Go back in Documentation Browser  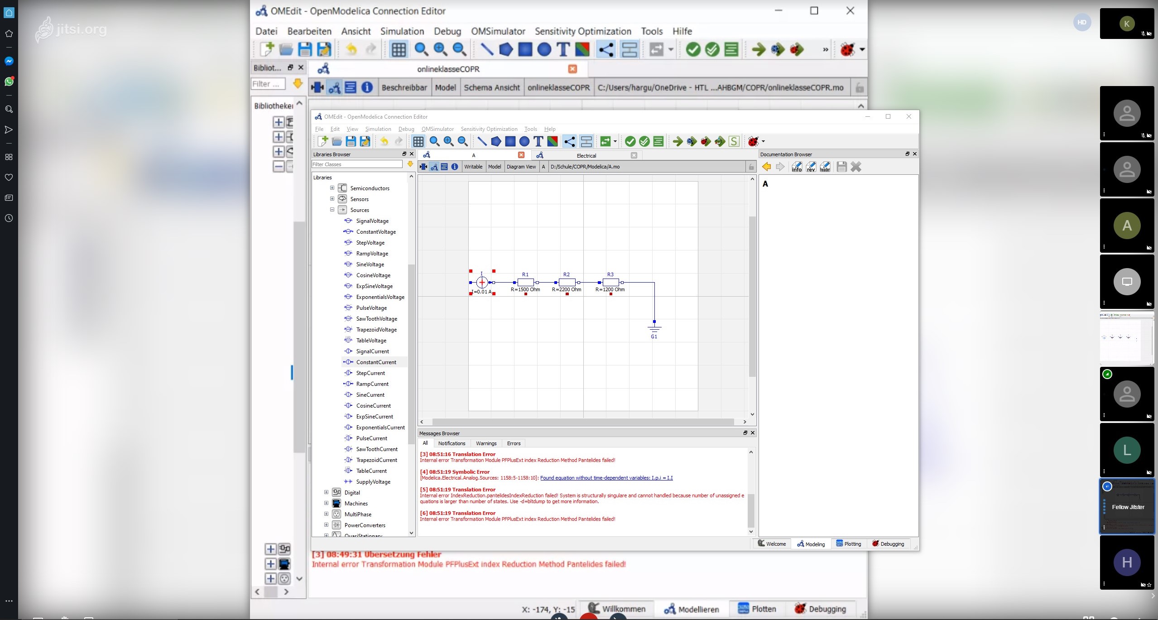pos(766,167)
